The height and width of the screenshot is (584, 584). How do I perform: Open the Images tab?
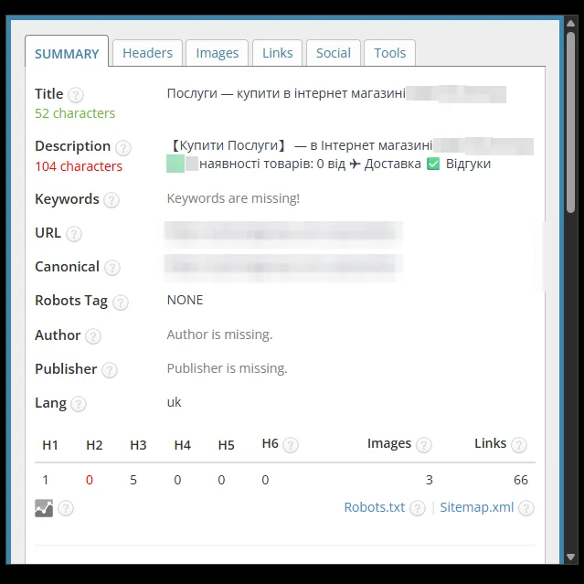tap(218, 53)
